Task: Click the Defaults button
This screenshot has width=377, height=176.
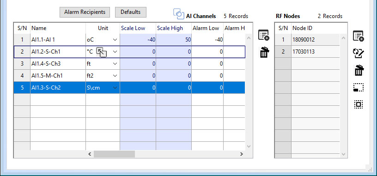Action: click(x=131, y=12)
